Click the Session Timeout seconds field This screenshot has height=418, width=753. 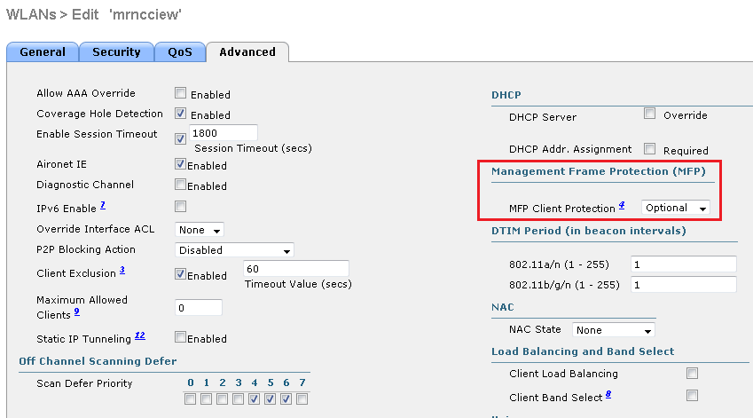(223, 133)
